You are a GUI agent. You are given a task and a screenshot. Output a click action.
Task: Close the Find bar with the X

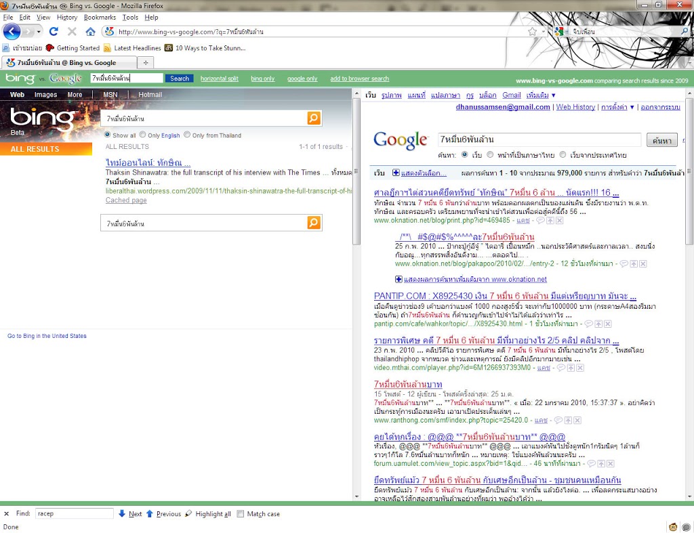(7, 514)
